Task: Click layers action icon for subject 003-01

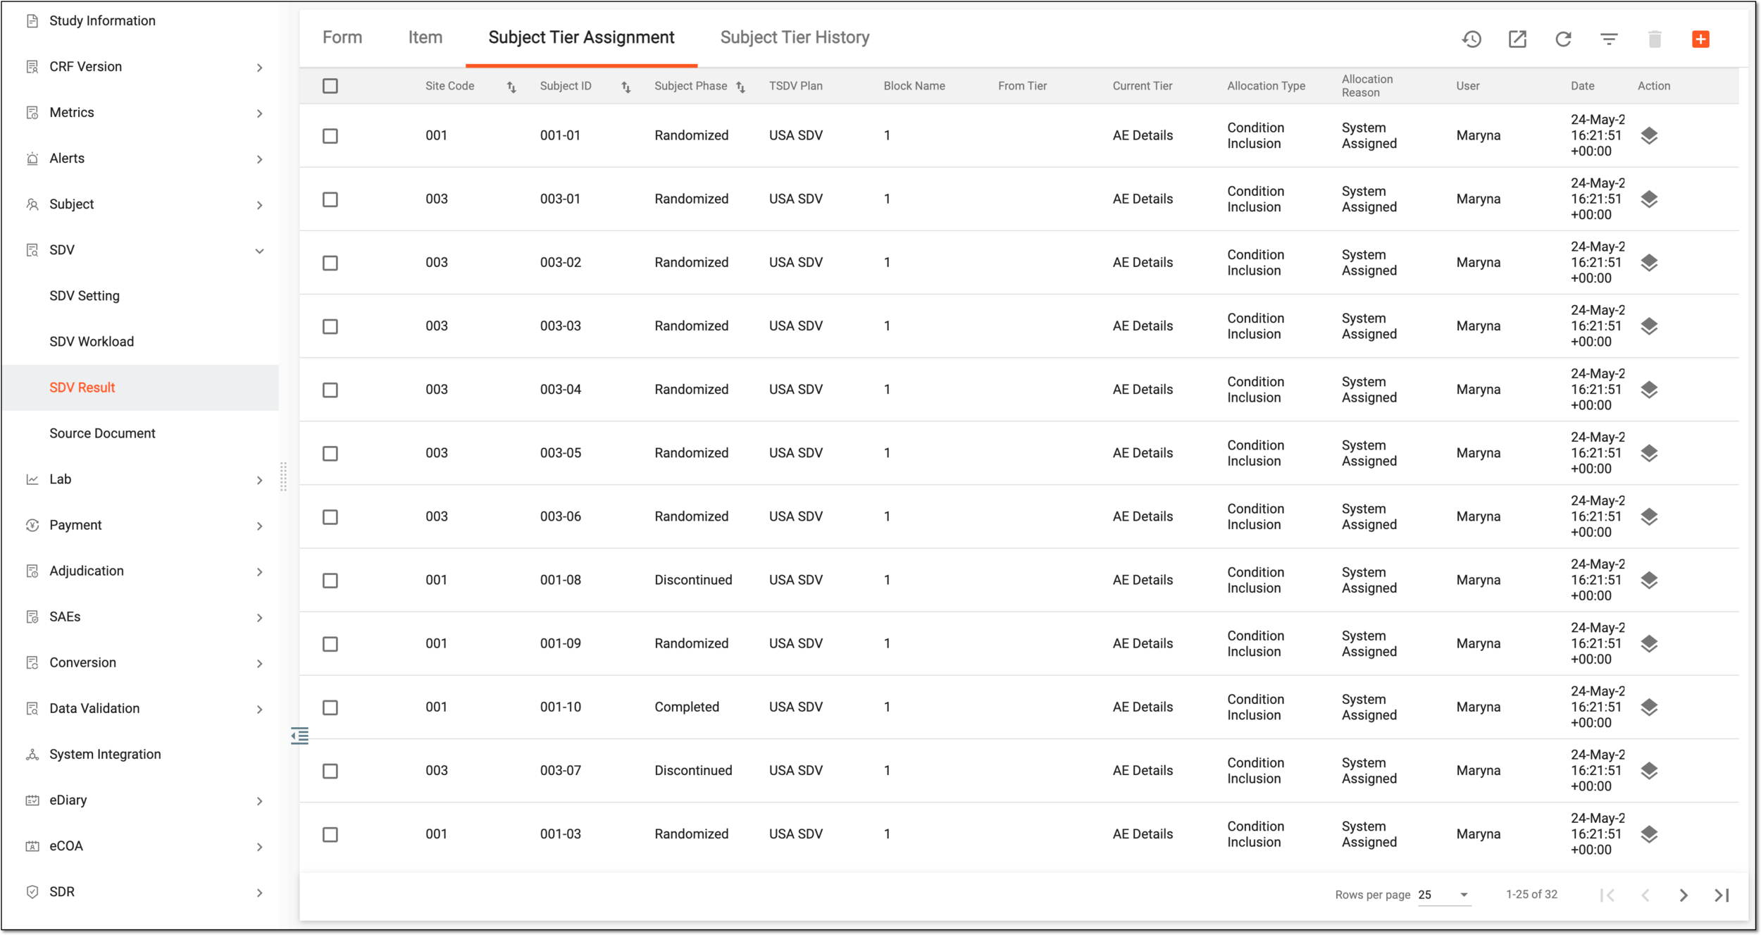Action: 1649,199
